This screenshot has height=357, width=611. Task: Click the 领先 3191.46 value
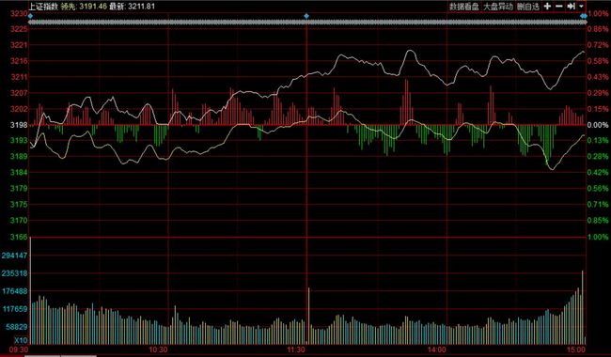(84, 7)
